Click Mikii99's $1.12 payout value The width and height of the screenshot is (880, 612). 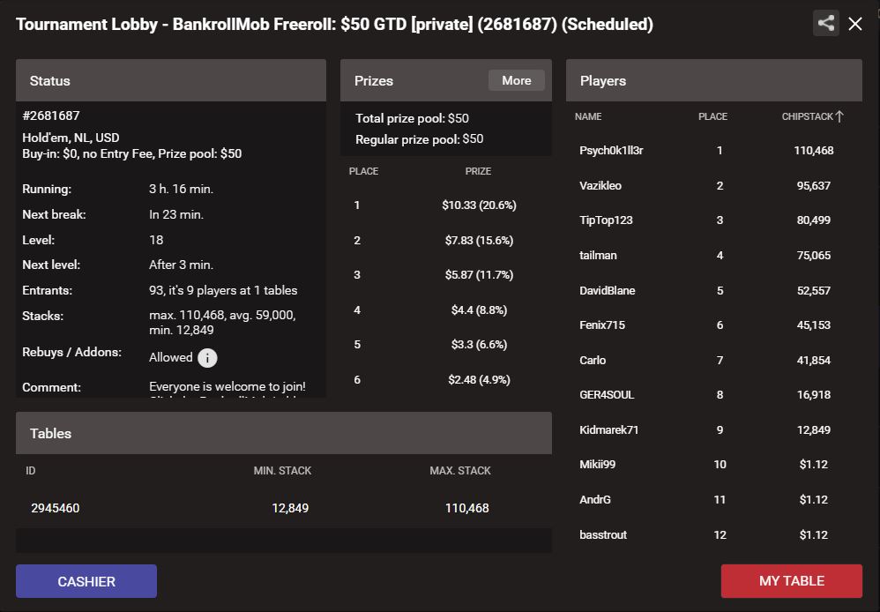click(813, 465)
